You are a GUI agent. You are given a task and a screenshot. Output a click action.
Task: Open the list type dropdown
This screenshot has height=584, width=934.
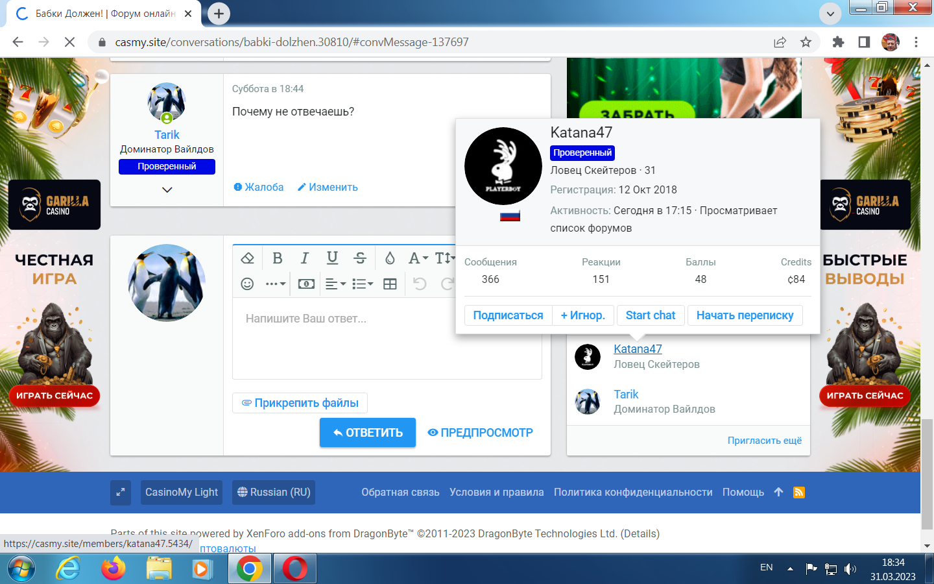tap(362, 284)
